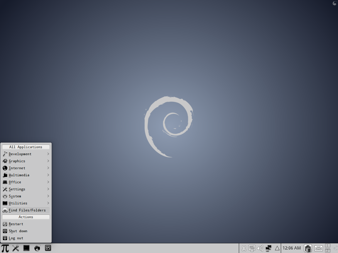Click the lock screen widget icon
Image resolution: width=338 pixels, height=253 pixels.
pyautogui.click(x=308, y=248)
